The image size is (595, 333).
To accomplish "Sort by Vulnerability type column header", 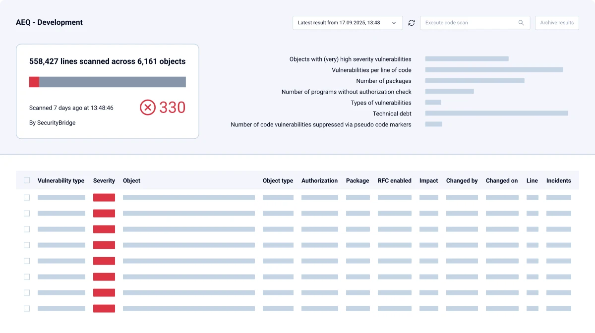I will point(61,181).
